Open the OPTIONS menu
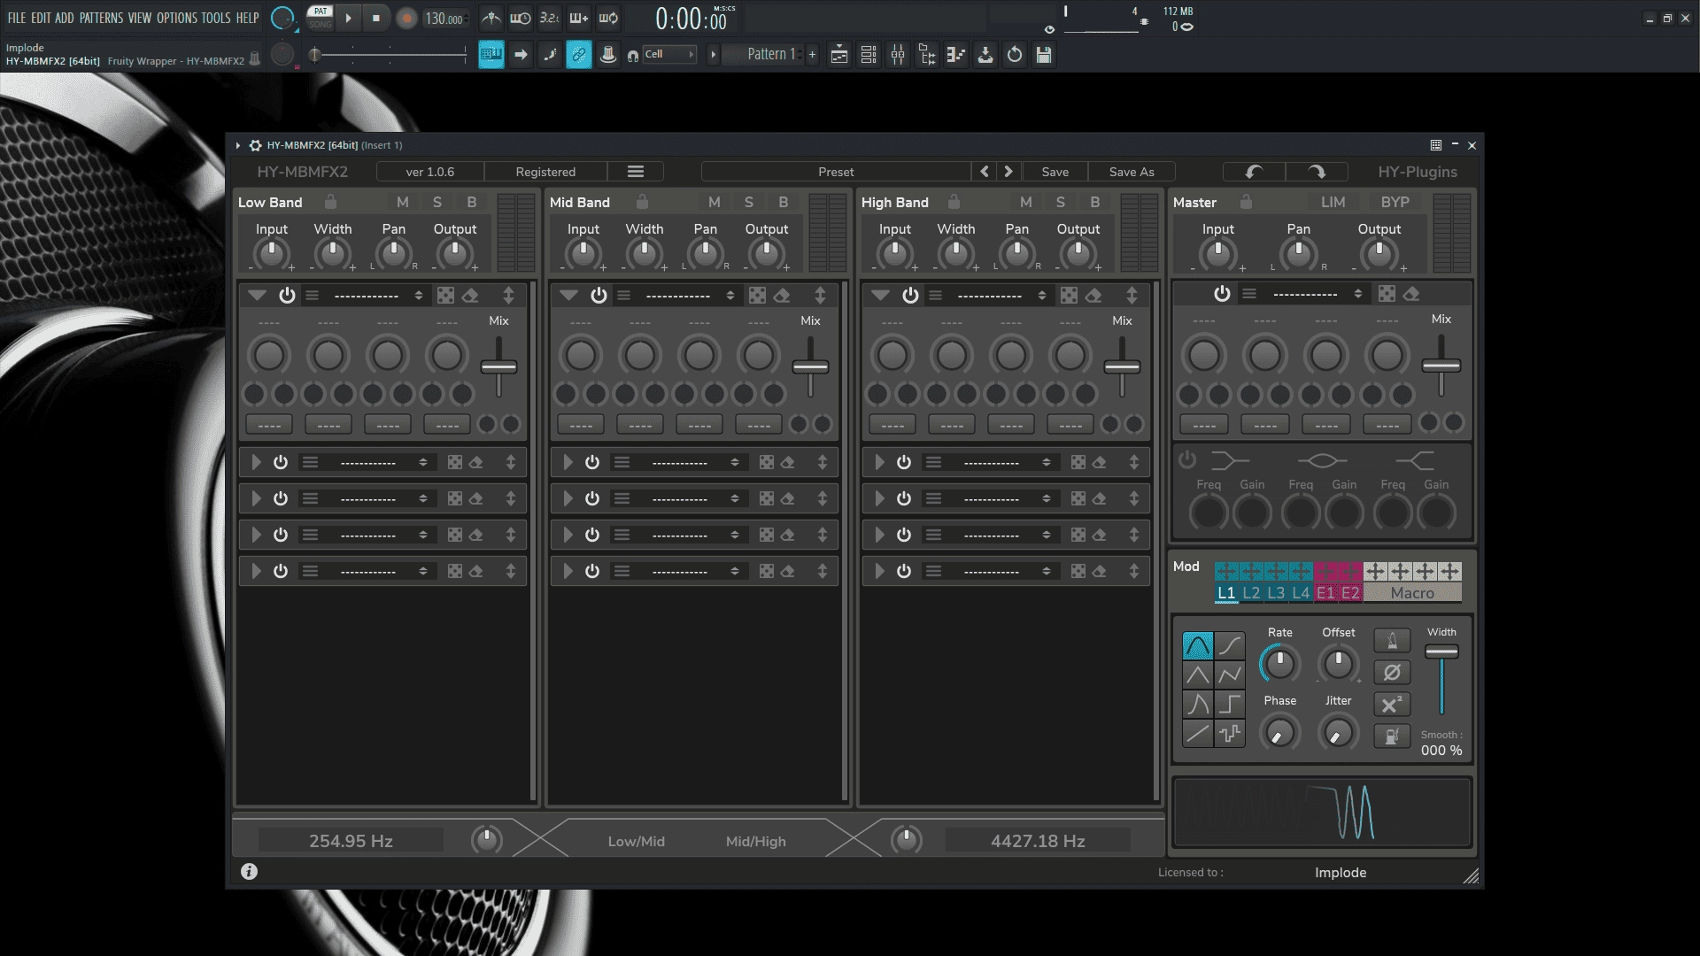The width and height of the screenshot is (1700, 956). pyautogui.click(x=177, y=18)
